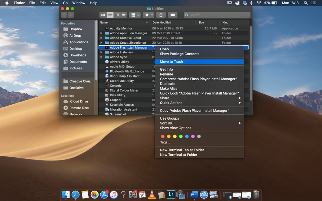This screenshot has width=322, height=201.
Task: Open Safari from the Dock
Action: 75,194
